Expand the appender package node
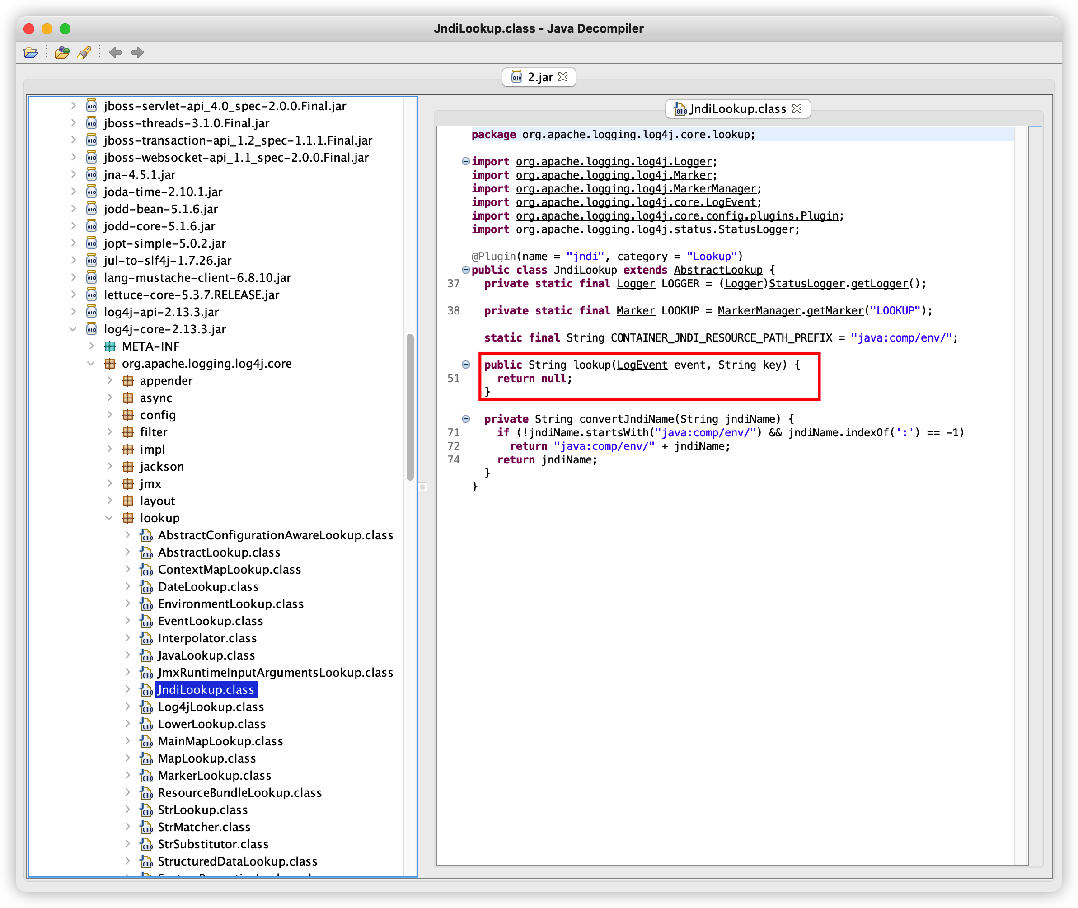Image resolution: width=1078 pixels, height=908 pixels. (x=109, y=380)
